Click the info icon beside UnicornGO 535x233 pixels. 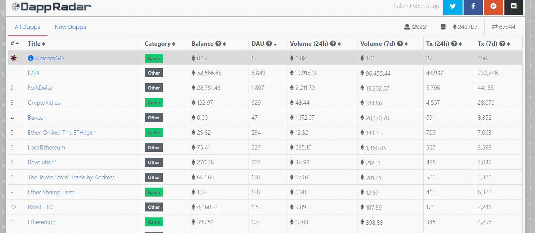click(x=31, y=58)
